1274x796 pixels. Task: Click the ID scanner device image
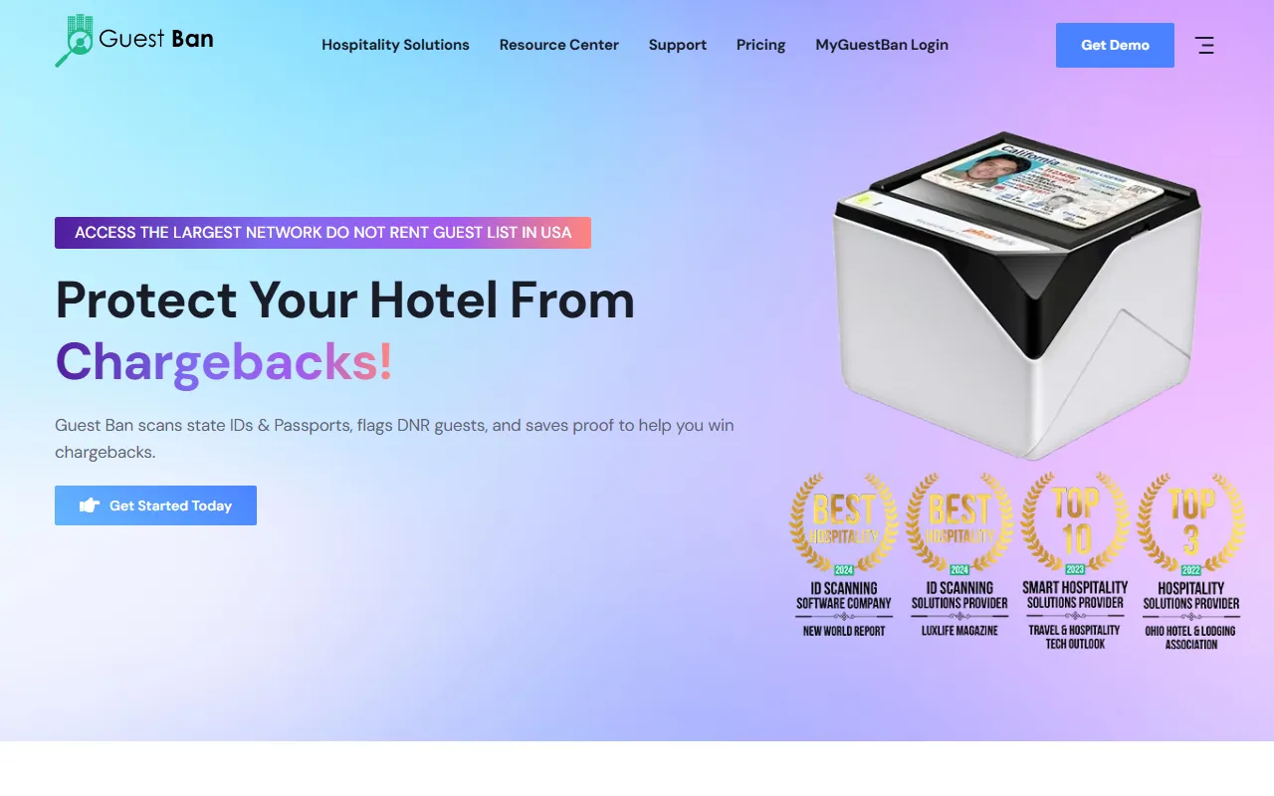click(1017, 295)
